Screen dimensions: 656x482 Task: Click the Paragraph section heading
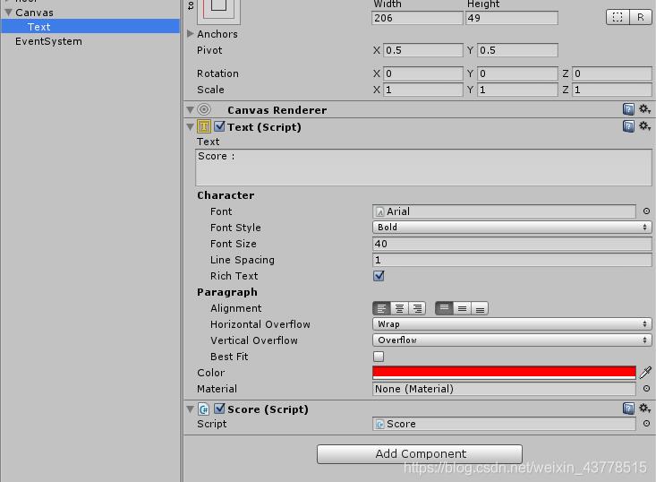coord(226,292)
